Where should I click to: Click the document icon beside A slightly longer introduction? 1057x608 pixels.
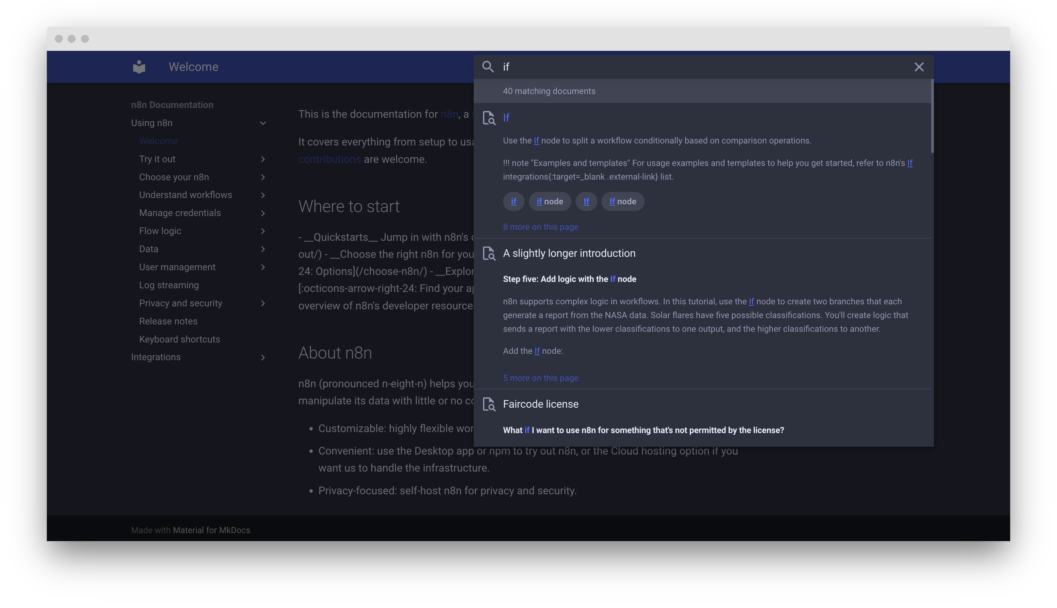(488, 253)
